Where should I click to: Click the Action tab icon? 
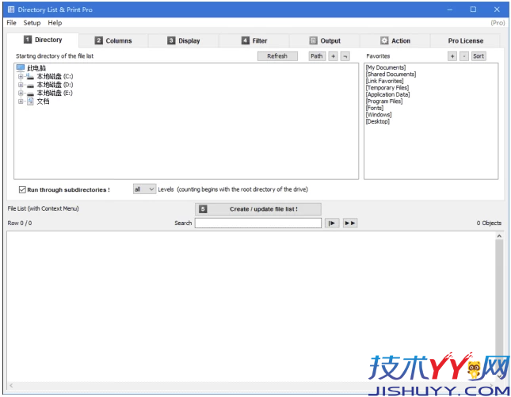click(384, 40)
